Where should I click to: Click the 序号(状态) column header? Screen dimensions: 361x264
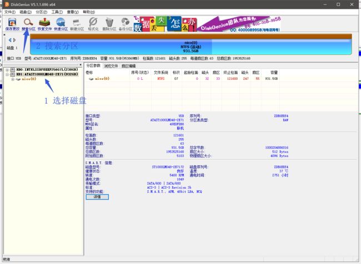point(140,73)
